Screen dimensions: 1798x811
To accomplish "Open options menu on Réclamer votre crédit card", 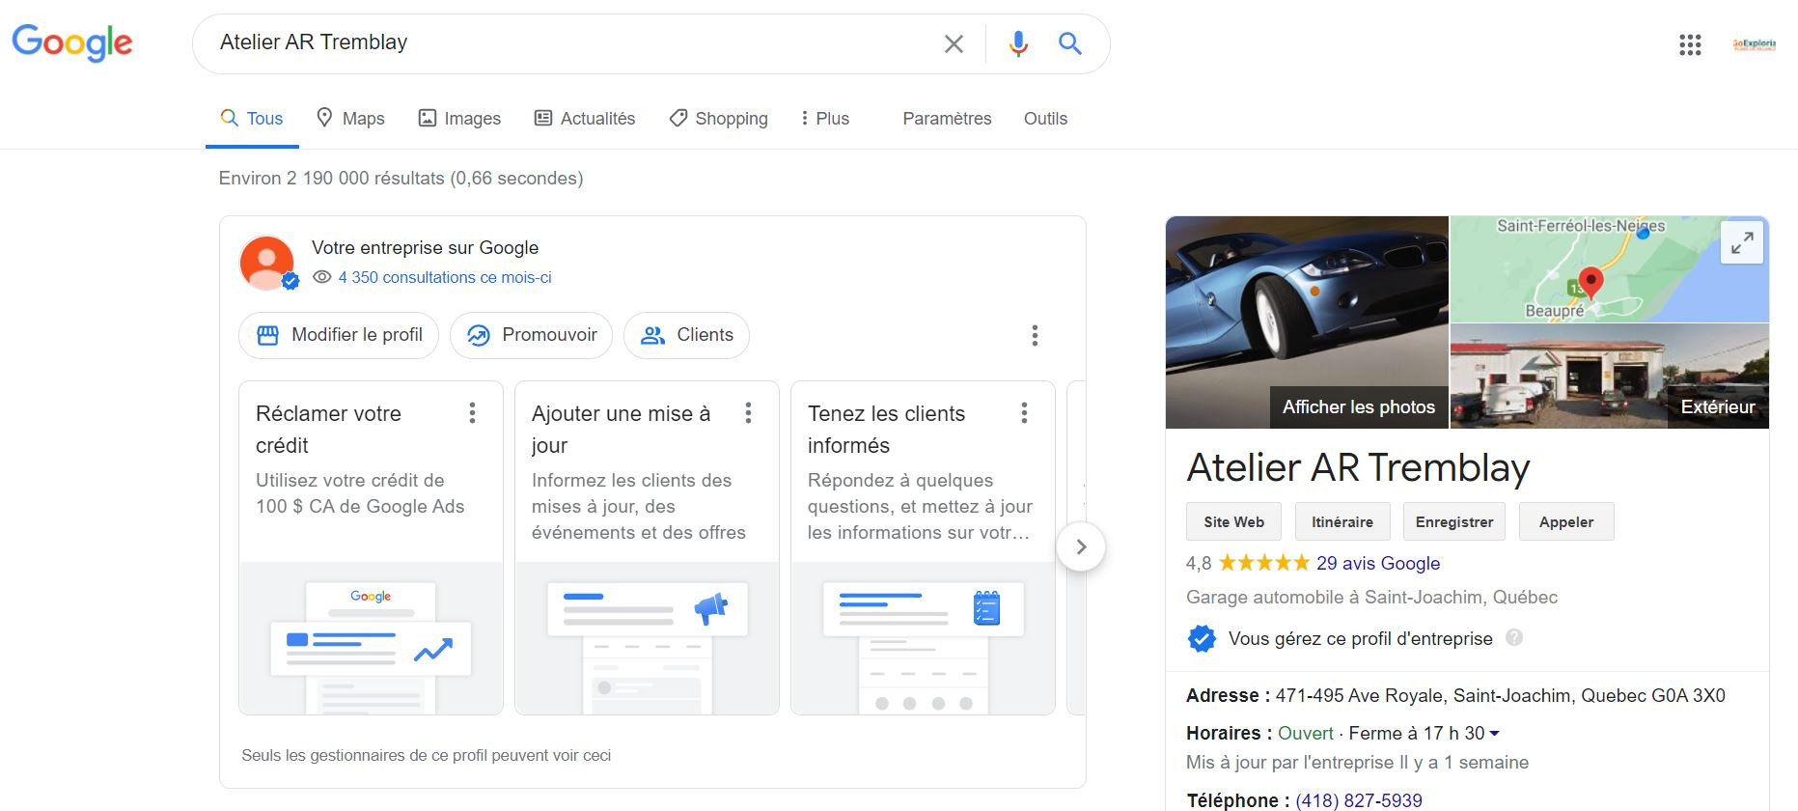I will (x=472, y=413).
